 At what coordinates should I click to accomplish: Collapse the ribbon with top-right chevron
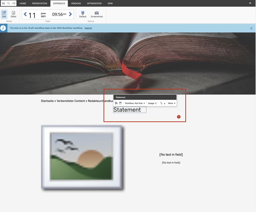coord(250,3)
